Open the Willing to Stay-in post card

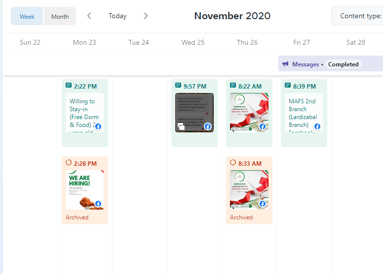pos(85,113)
